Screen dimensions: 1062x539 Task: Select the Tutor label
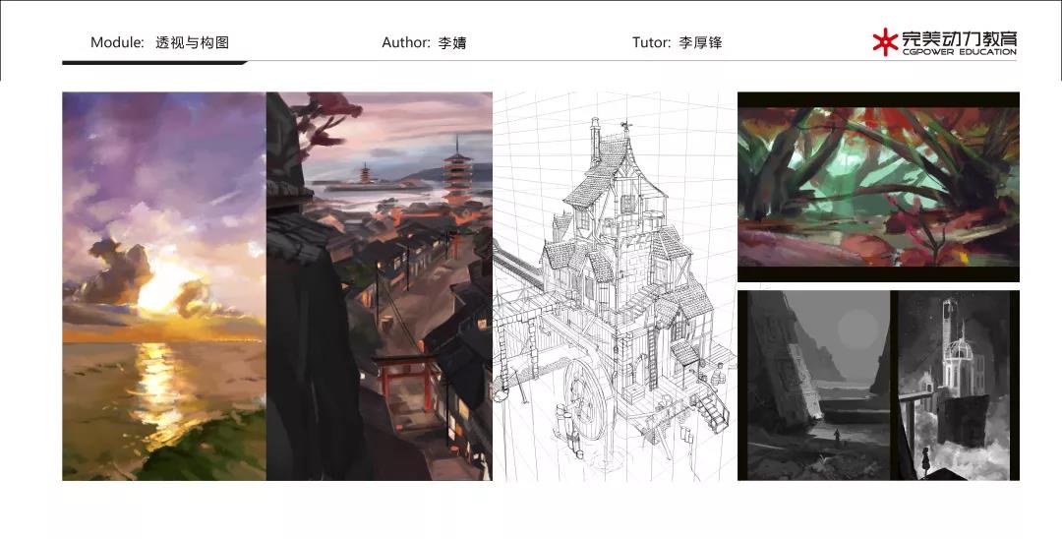pos(651,42)
